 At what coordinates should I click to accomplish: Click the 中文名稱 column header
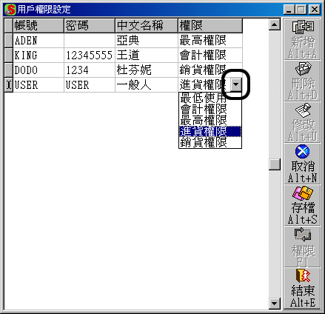(x=147, y=25)
